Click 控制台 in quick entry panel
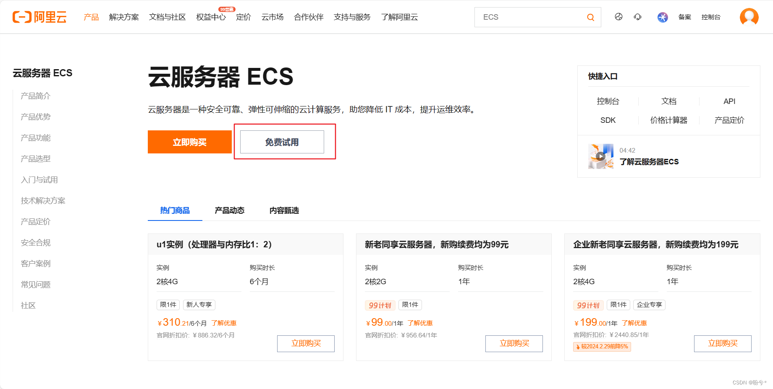The image size is (773, 389). click(x=608, y=101)
